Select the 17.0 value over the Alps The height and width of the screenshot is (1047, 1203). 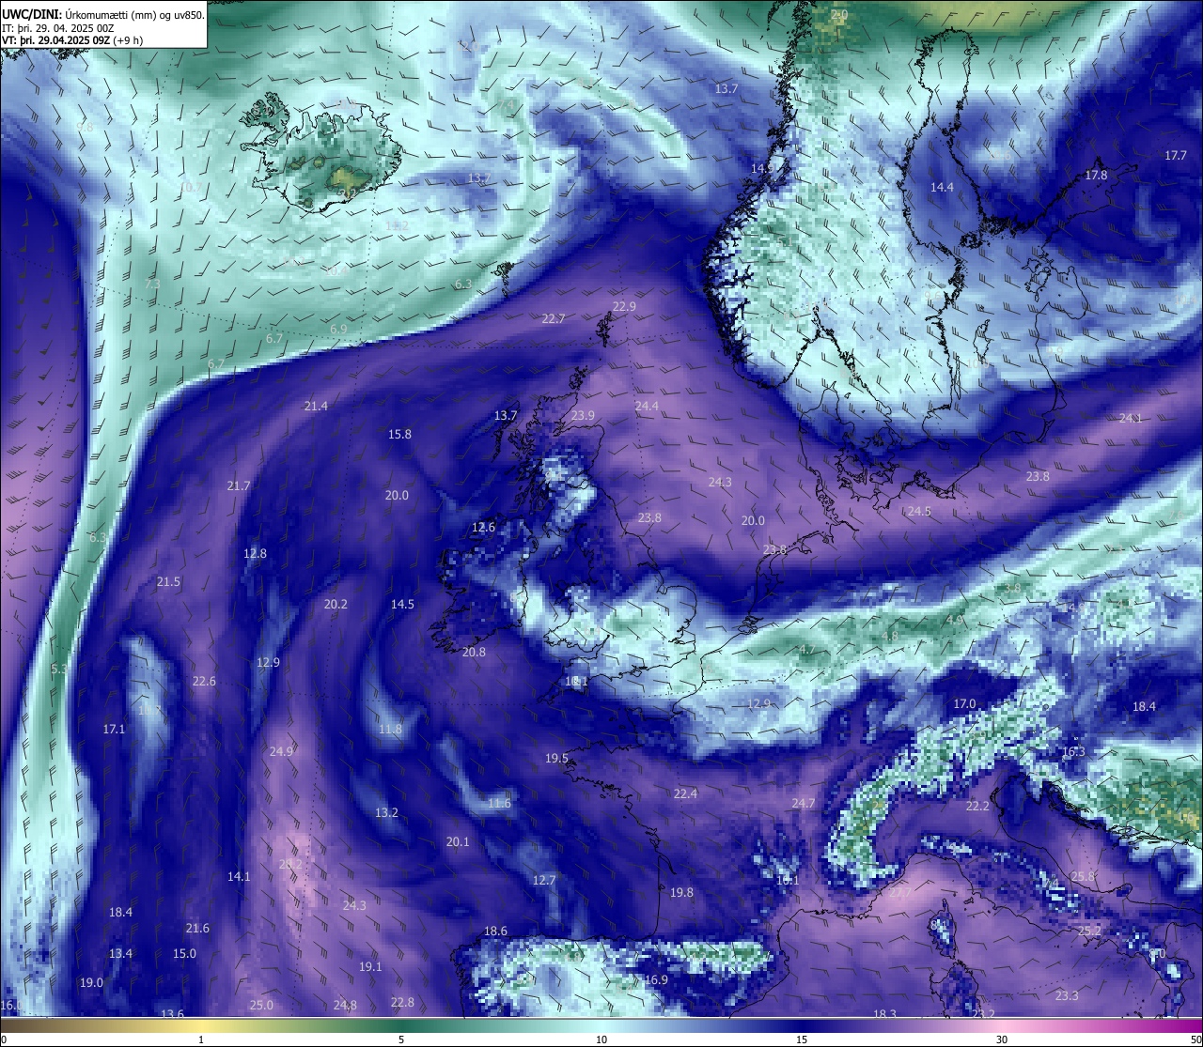[x=964, y=704]
